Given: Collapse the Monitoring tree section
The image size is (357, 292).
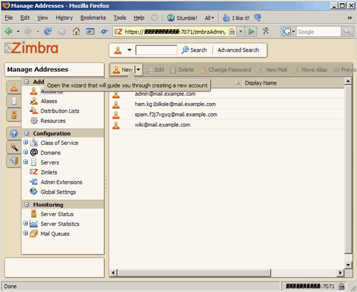Looking at the screenshot, I should [27, 205].
